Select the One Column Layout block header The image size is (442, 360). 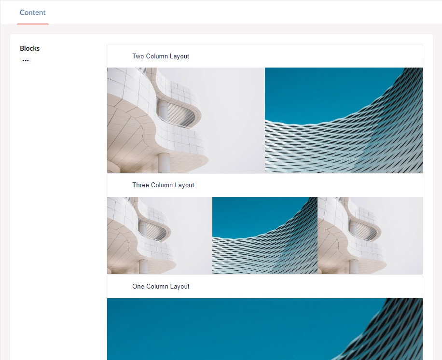point(265,287)
